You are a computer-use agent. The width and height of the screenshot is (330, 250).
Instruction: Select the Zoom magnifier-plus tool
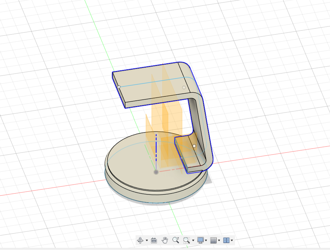[176, 240]
